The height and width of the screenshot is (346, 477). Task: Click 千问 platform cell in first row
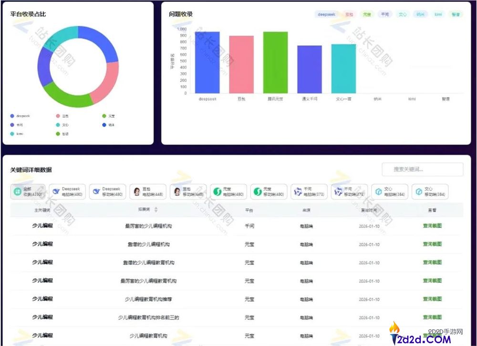[249, 226]
